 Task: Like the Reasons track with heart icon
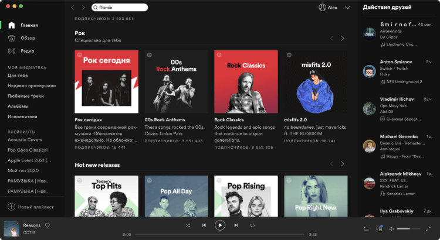click(x=48, y=225)
